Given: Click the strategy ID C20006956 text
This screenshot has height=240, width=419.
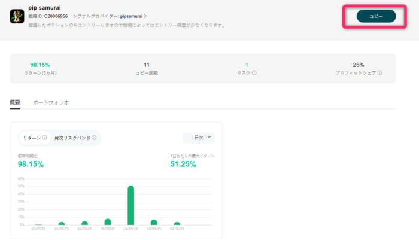Looking at the screenshot, I should pyautogui.click(x=55, y=16).
